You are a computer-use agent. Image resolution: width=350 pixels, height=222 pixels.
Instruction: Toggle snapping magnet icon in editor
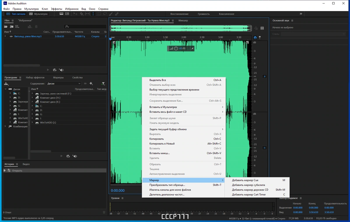pyautogui.click(x=255, y=38)
